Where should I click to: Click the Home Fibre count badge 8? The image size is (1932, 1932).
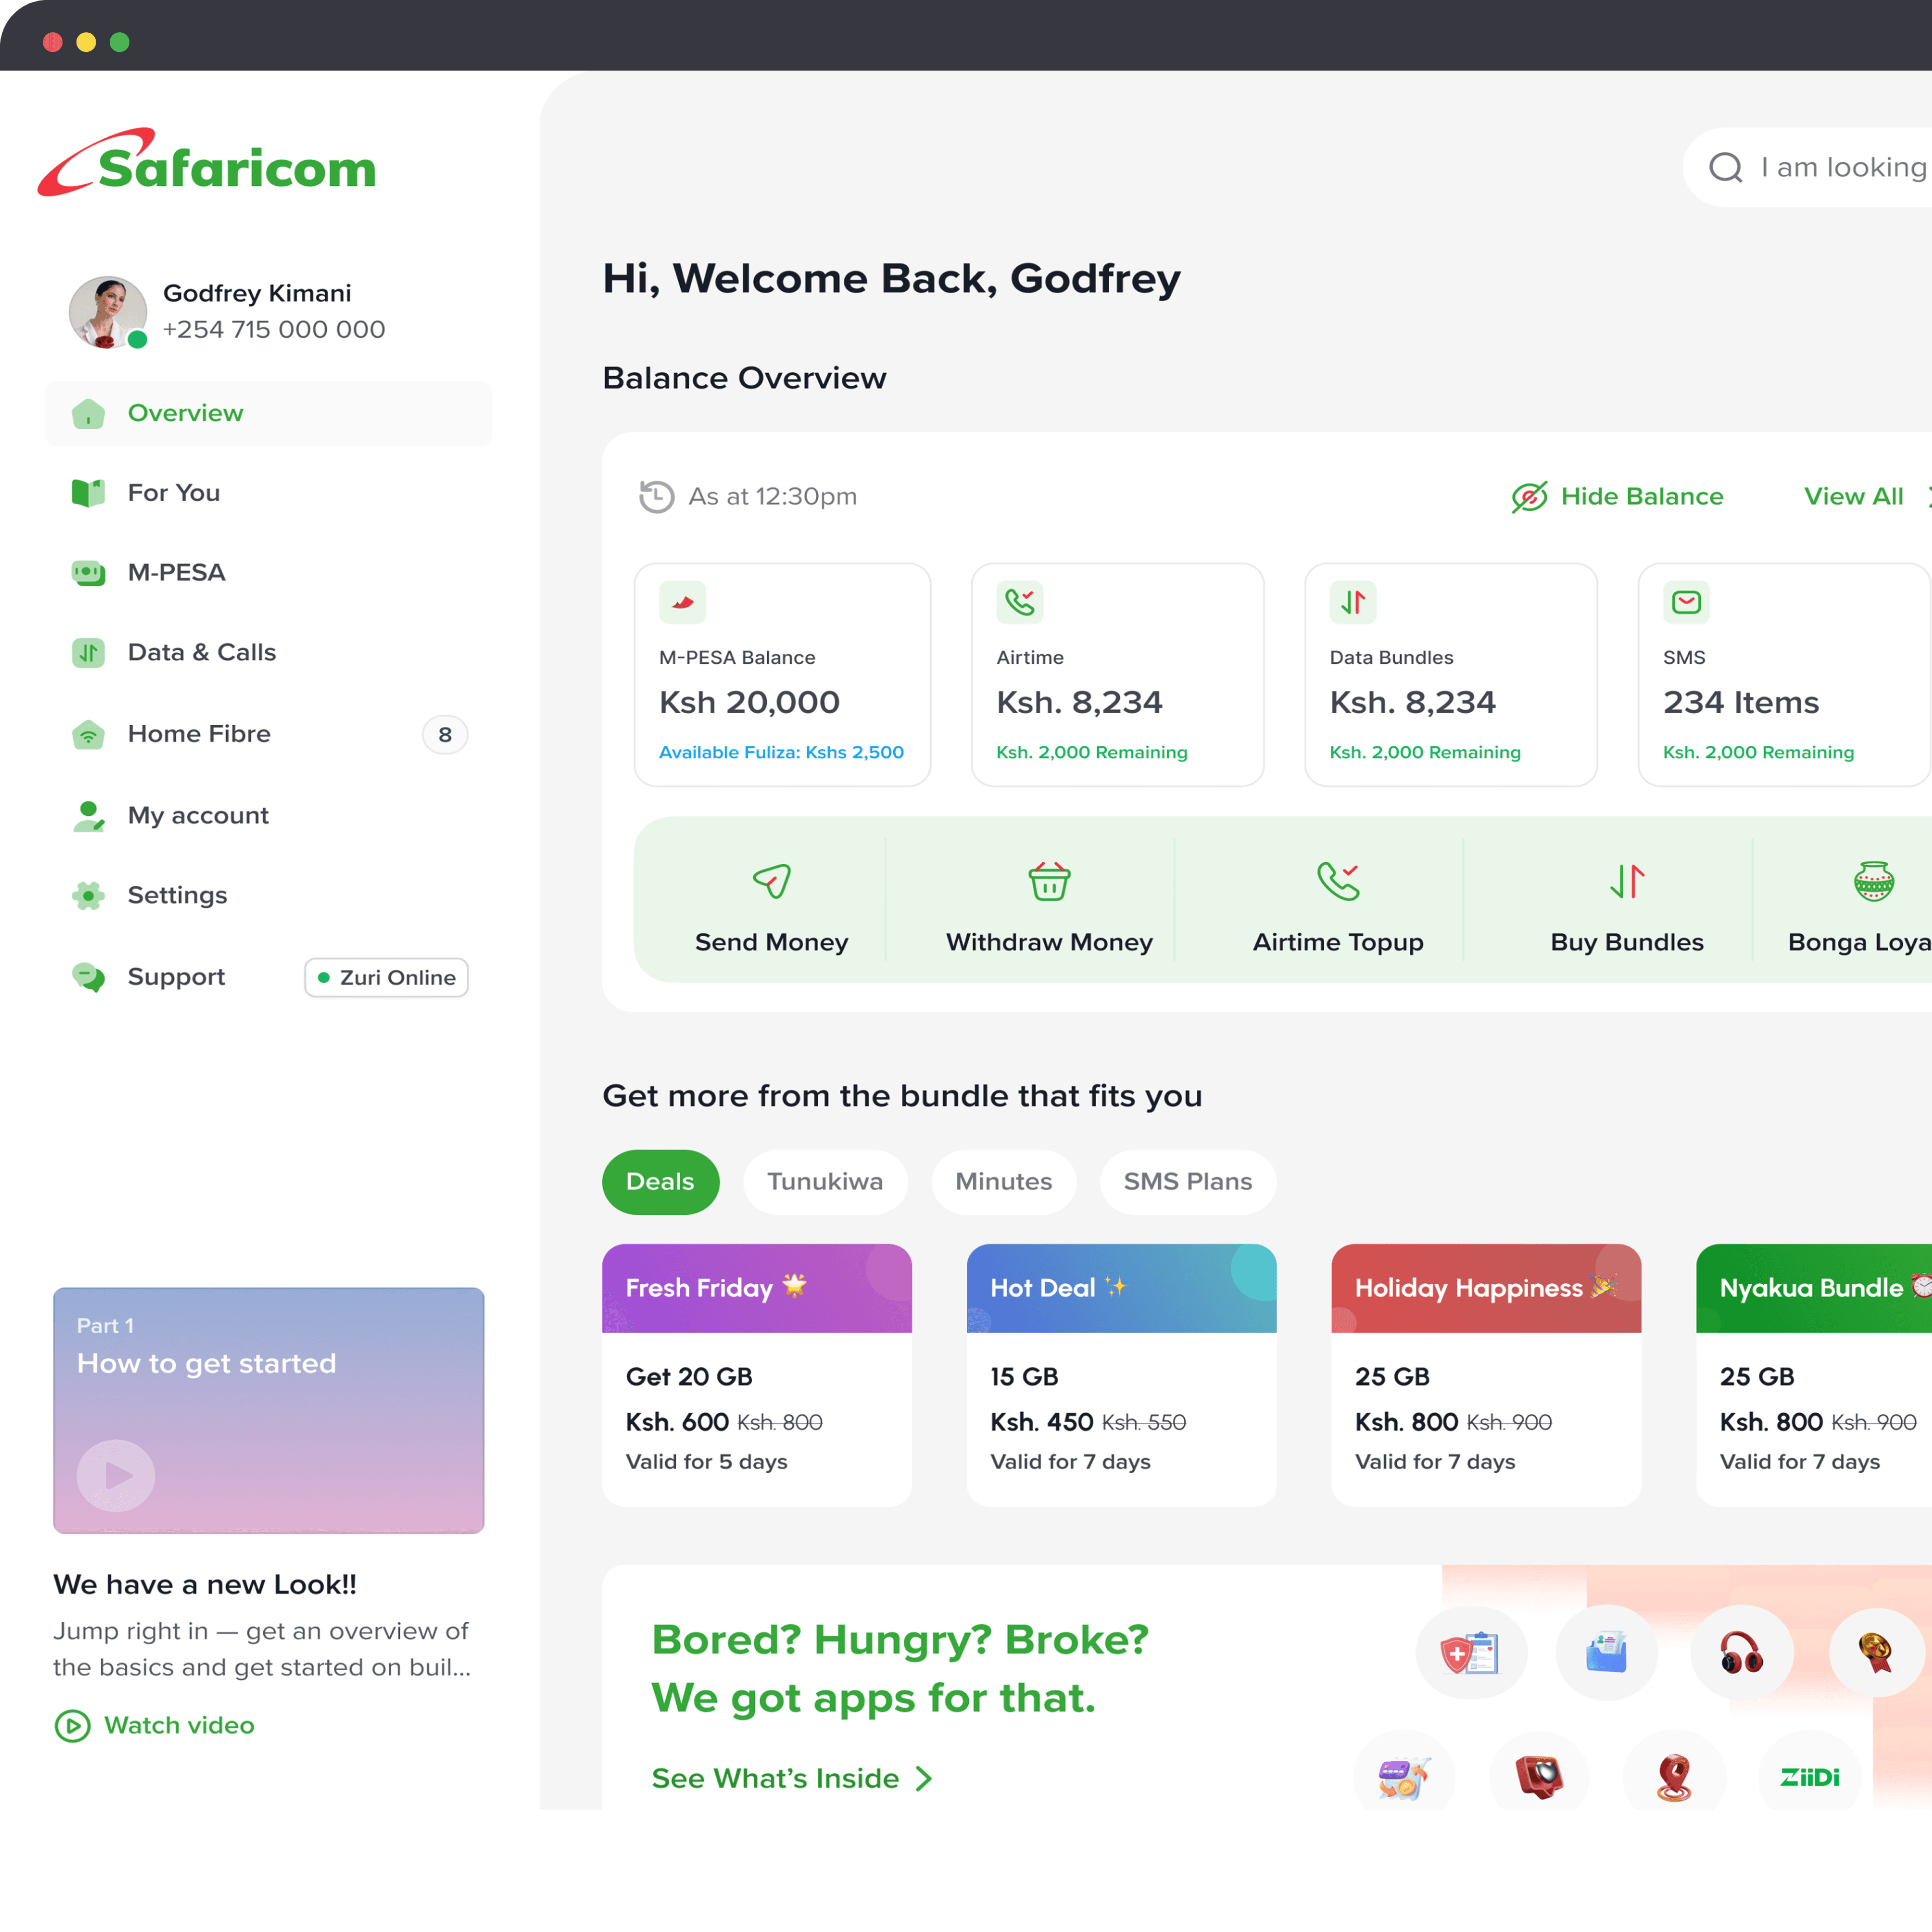pyautogui.click(x=445, y=735)
